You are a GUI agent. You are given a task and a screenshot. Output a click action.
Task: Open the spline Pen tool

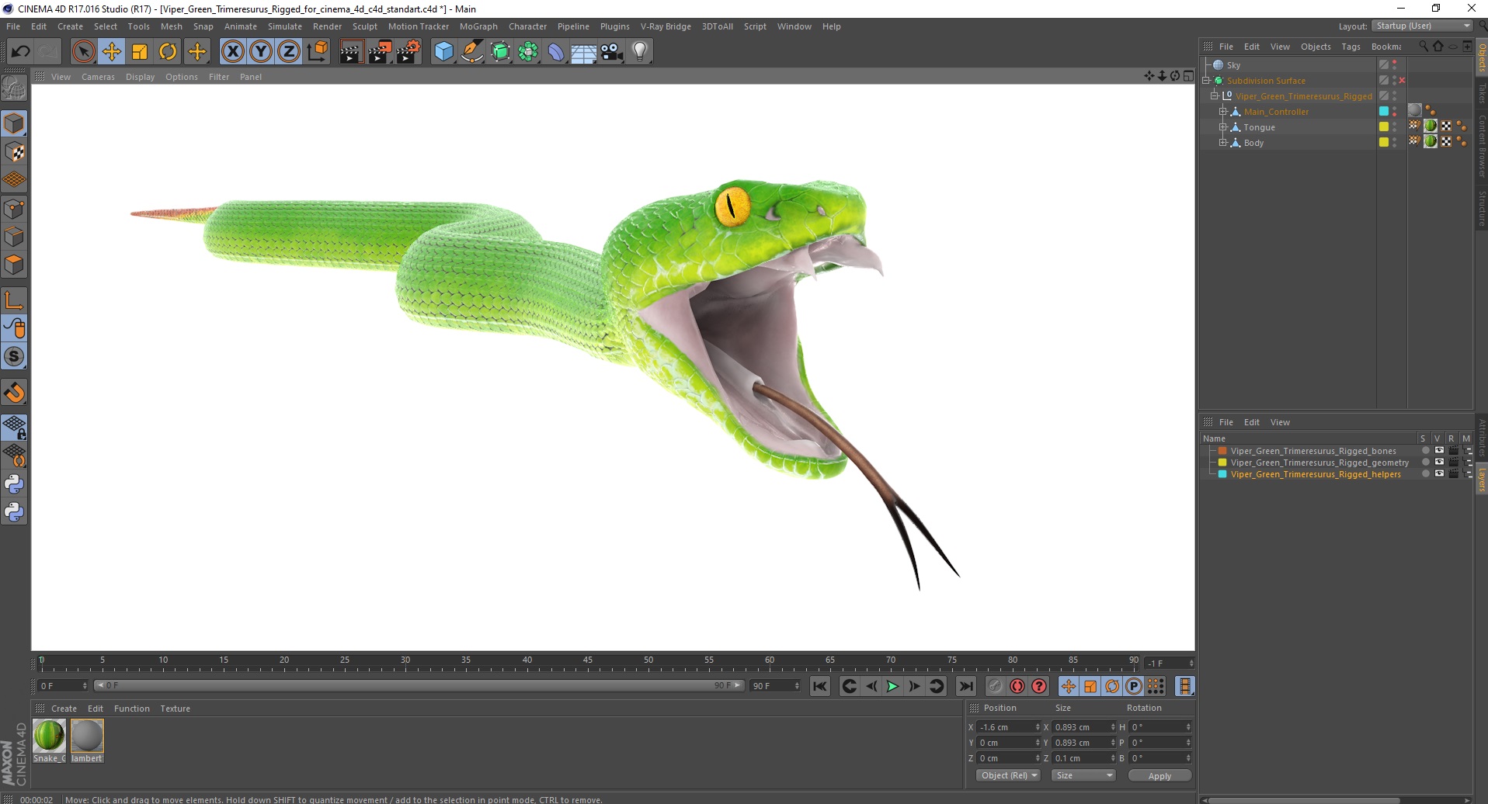click(472, 52)
